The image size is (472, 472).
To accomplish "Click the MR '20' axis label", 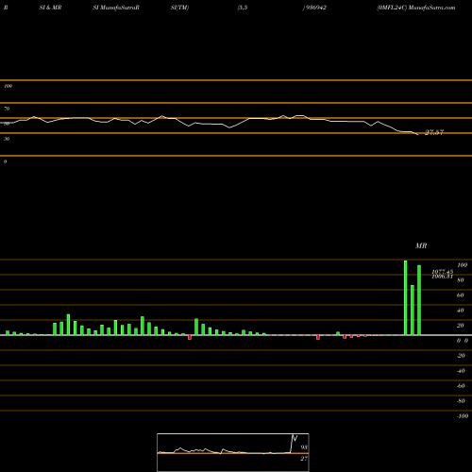I will (460, 326).
